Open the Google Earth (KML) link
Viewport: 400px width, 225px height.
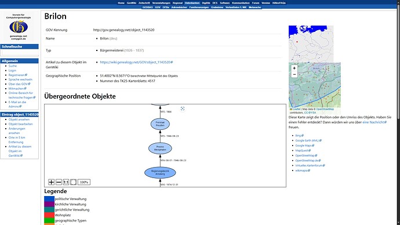(x=308, y=140)
